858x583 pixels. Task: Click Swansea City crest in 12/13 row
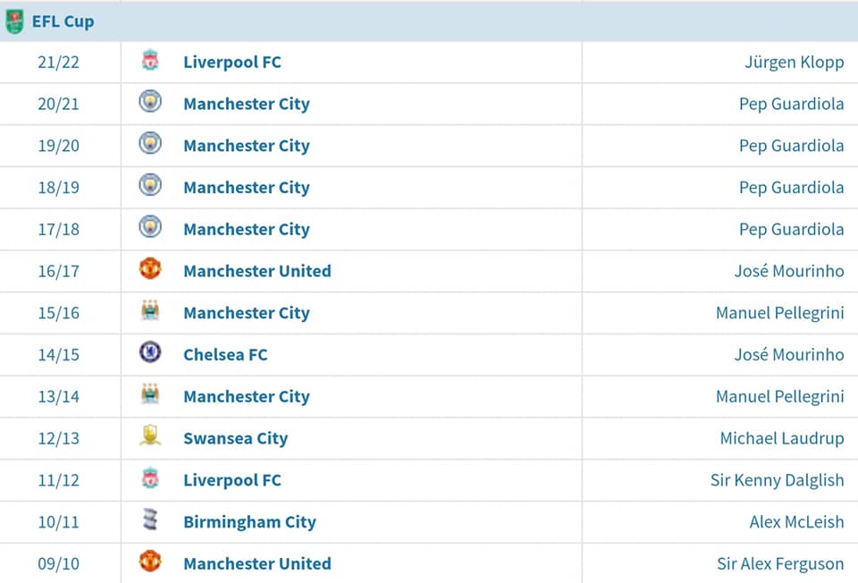[x=150, y=436]
